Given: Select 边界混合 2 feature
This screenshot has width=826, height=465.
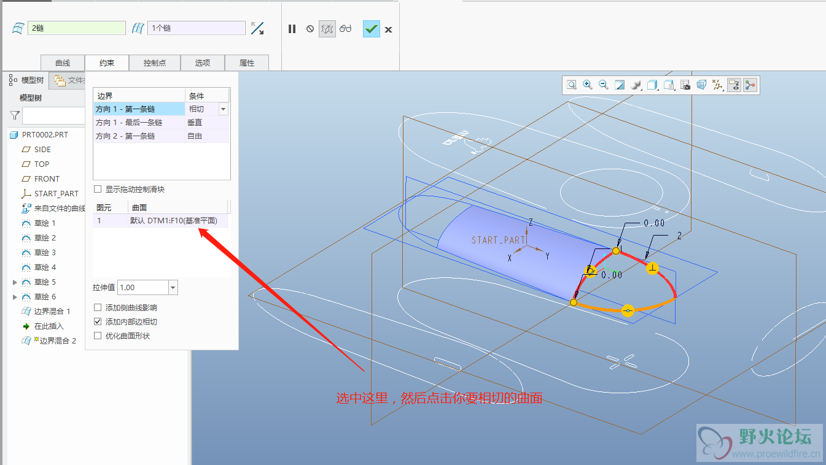Looking at the screenshot, I should coord(49,340).
